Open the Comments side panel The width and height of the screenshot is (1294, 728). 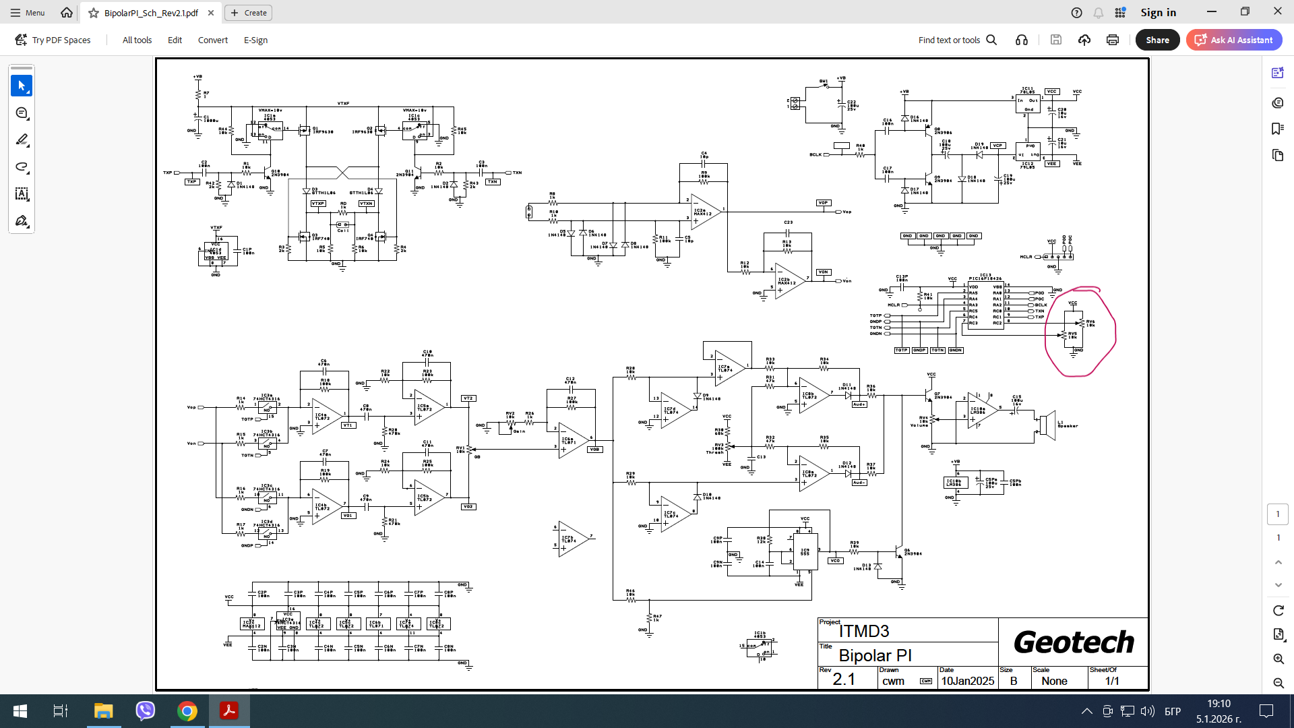pyautogui.click(x=1278, y=102)
